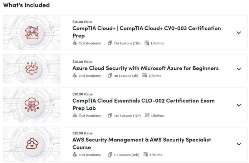
Task: Click the 46 Lessons (4h) text
Action: 126,76
